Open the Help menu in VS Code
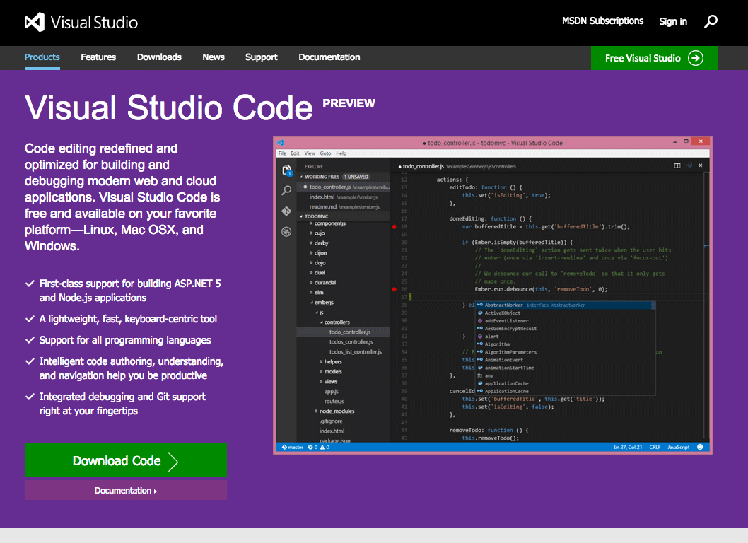 [341, 153]
